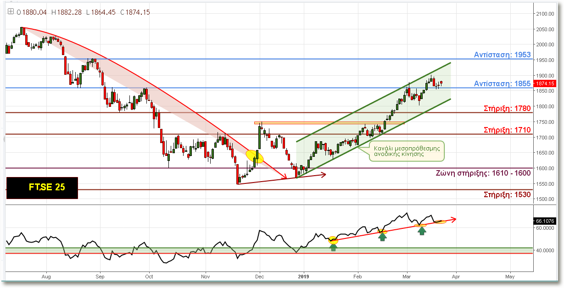Click the 1550.00 price axis value
Viewport: 564px width, 288px height.
[x=546, y=184]
